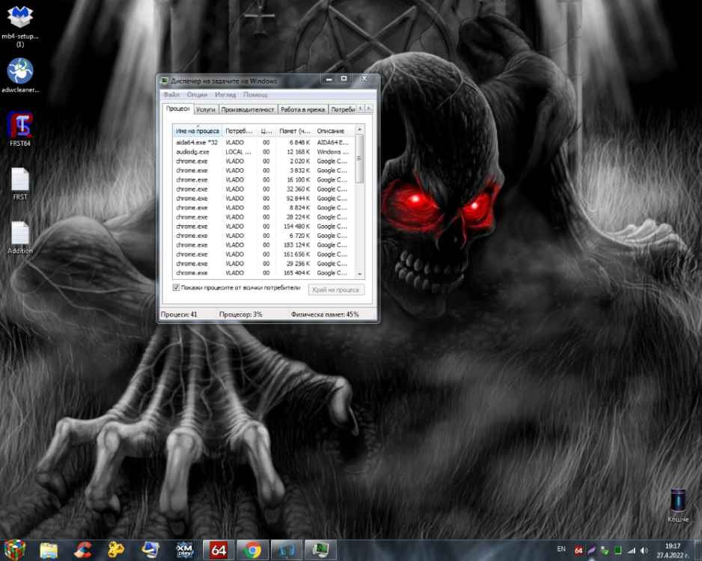702x561 pixels.
Task: Click the Show Desktop strip beside the clock
Action: tap(698, 551)
